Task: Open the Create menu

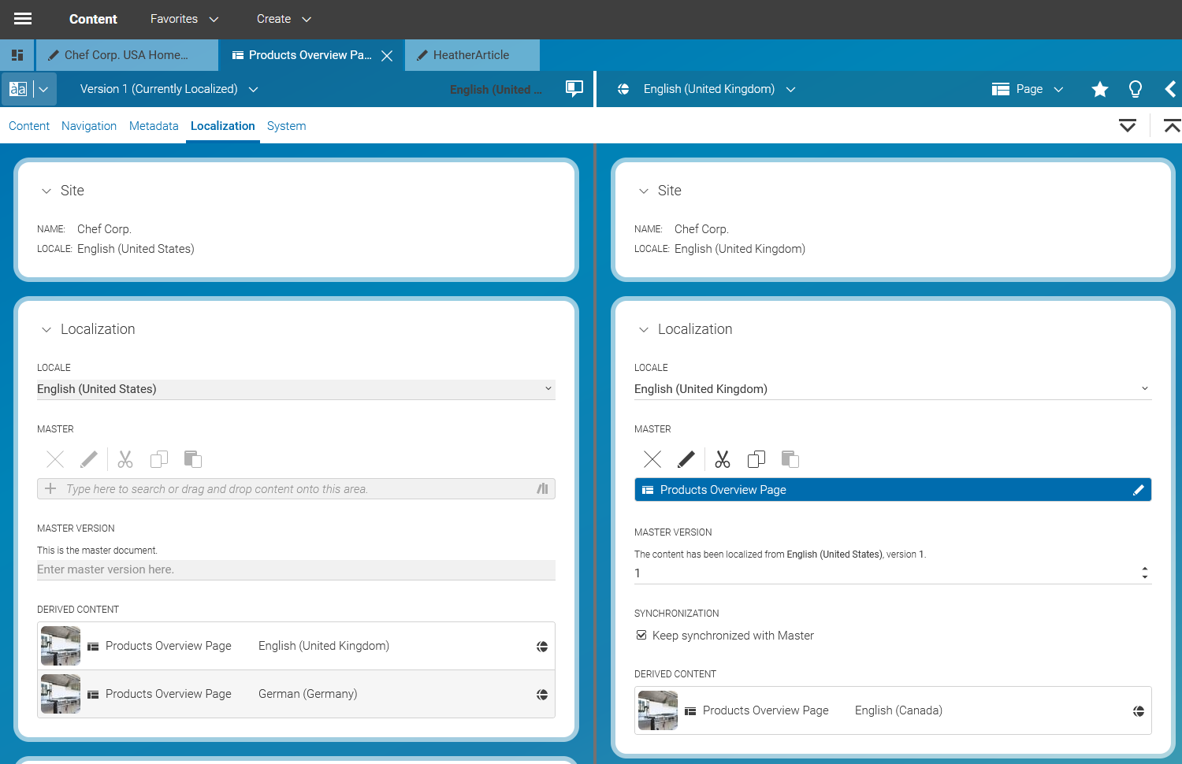Action: [284, 19]
